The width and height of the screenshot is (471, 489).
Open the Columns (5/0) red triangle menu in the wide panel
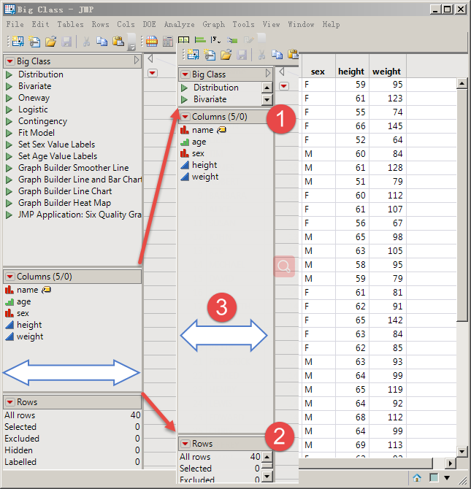(10, 277)
